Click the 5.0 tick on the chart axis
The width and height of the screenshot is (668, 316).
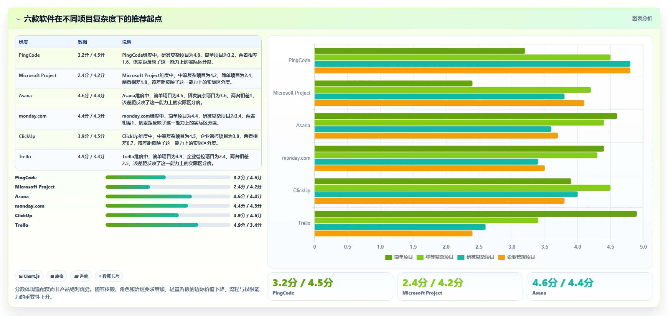(643, 247)
